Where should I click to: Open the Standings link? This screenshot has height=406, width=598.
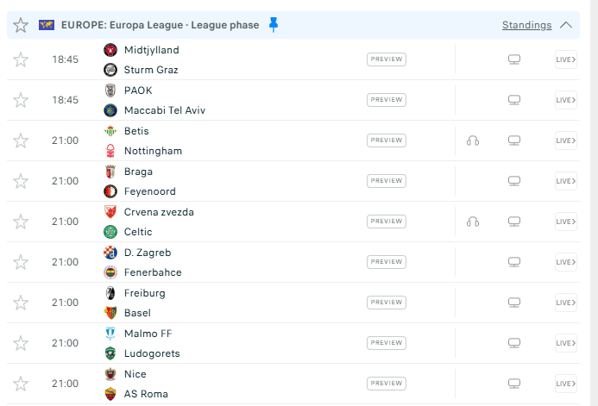click(526, 25)
